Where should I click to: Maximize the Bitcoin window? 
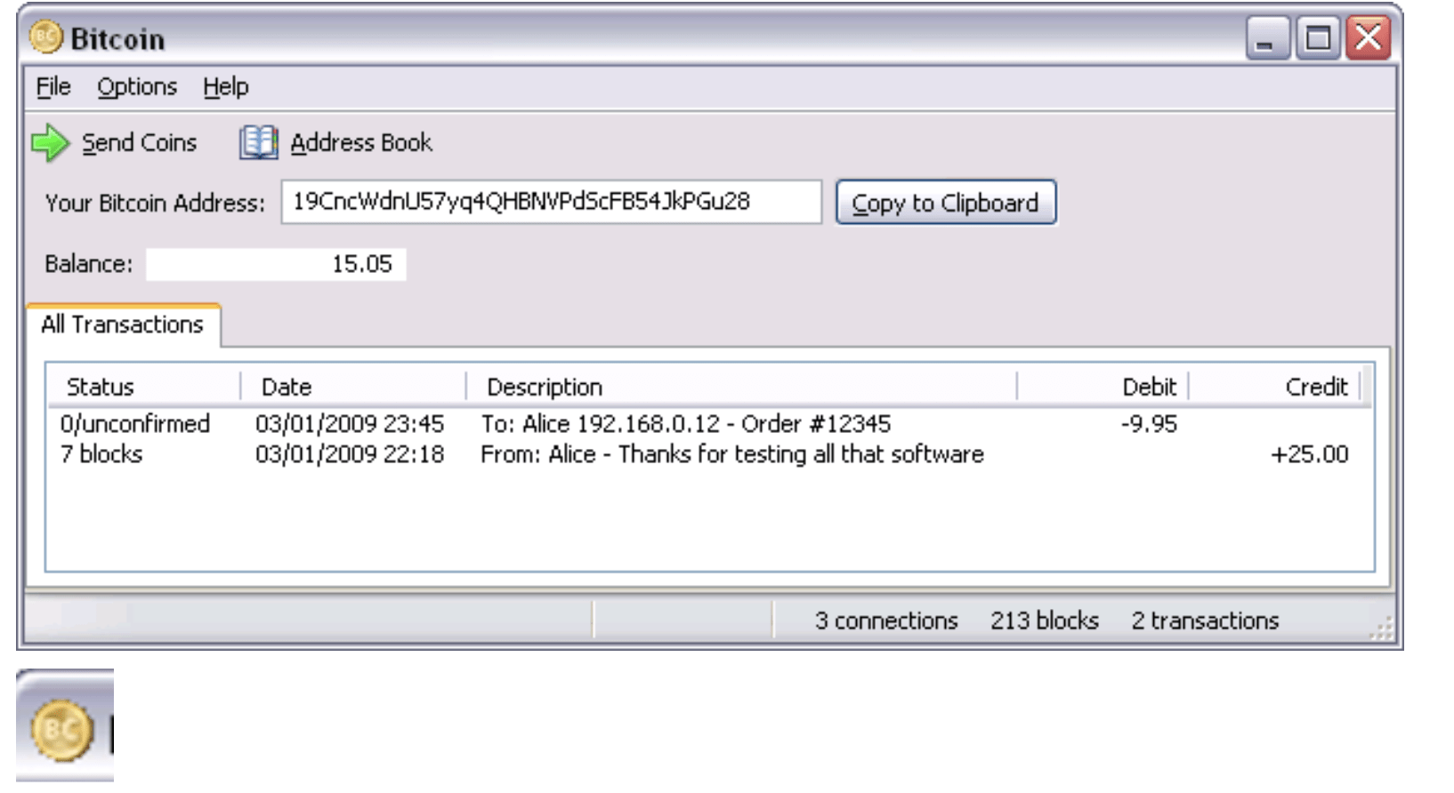click(x=1318, y=39)
